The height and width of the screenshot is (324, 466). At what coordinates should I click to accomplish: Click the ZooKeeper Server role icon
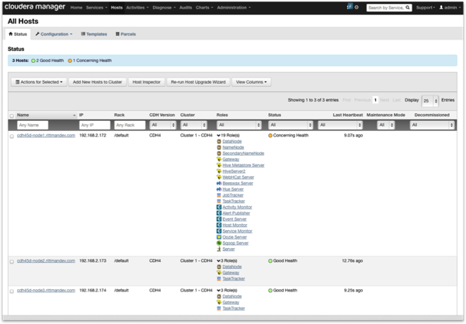click(x=219, y=249)
